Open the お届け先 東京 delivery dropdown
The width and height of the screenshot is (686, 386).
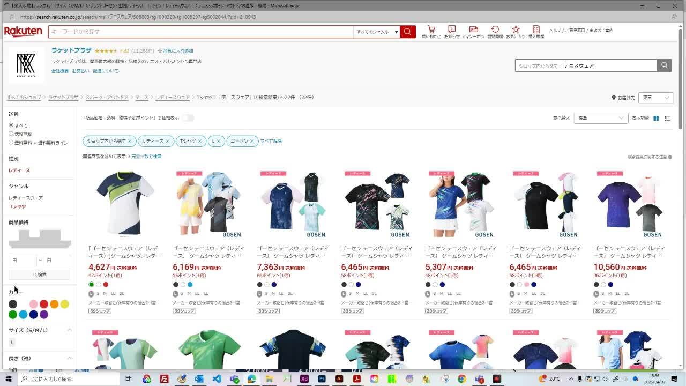pyautogui.click(x=655, y=98)
